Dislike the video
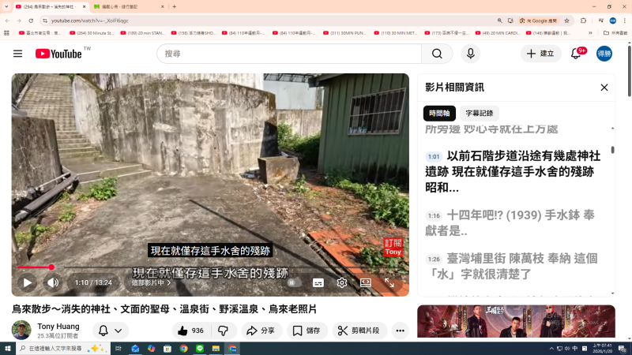Image resolution: width=632 pixels, height=355 pixels. click(x=224, y=331)
